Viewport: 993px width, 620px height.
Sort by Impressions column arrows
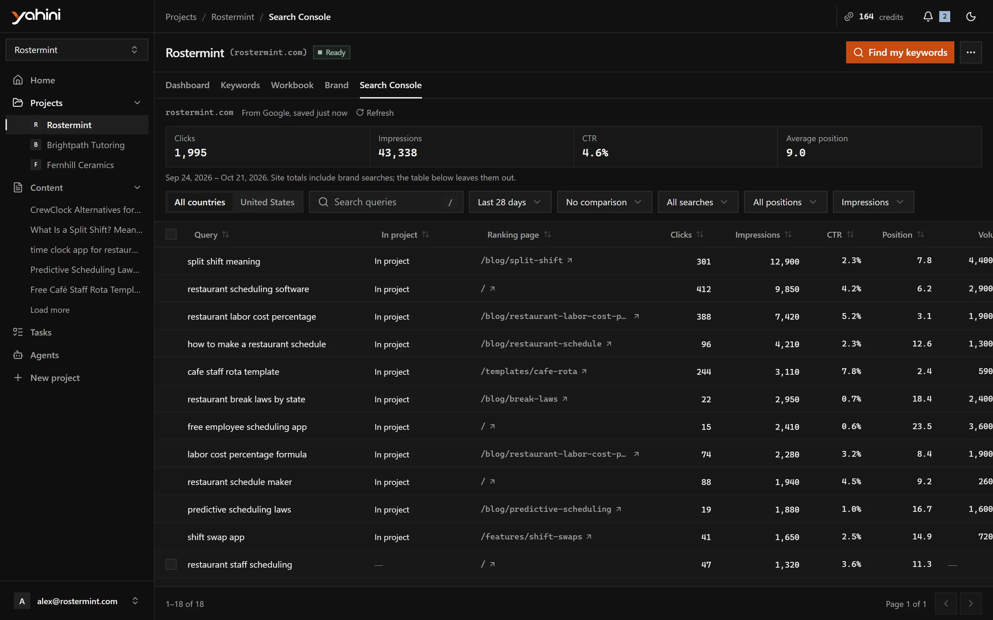(x=788, y=235)
